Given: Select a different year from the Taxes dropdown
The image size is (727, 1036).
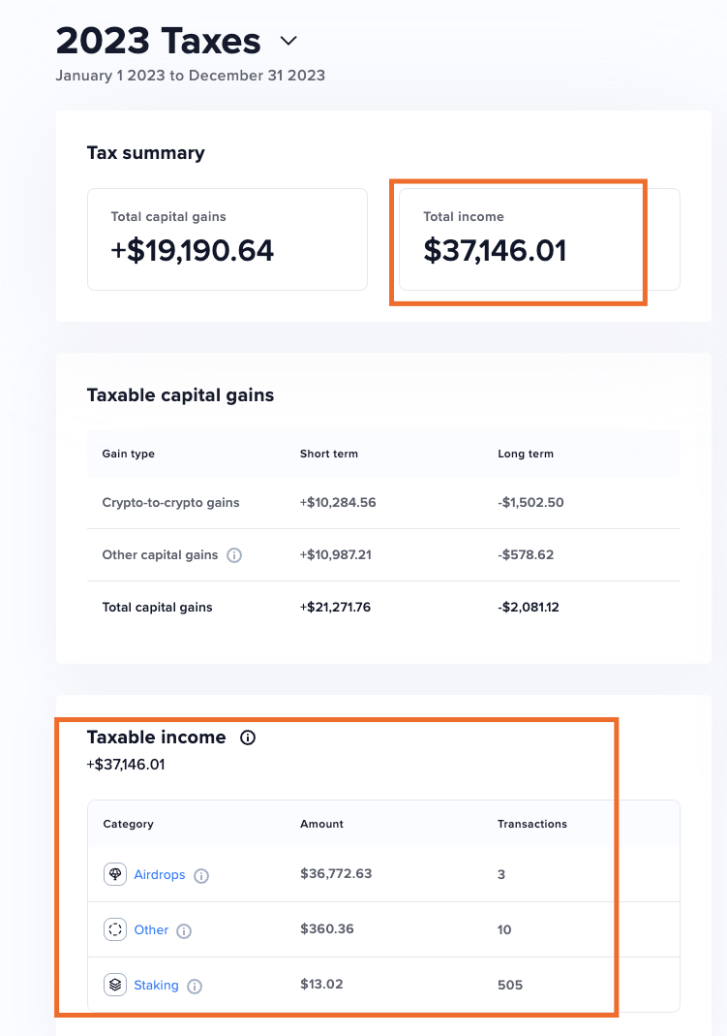Looking at the screenshot, I should 288,42.
